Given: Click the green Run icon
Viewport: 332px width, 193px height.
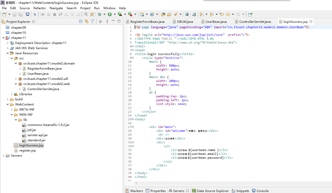Looking at the screenshot, I should (x=110, y=15).
